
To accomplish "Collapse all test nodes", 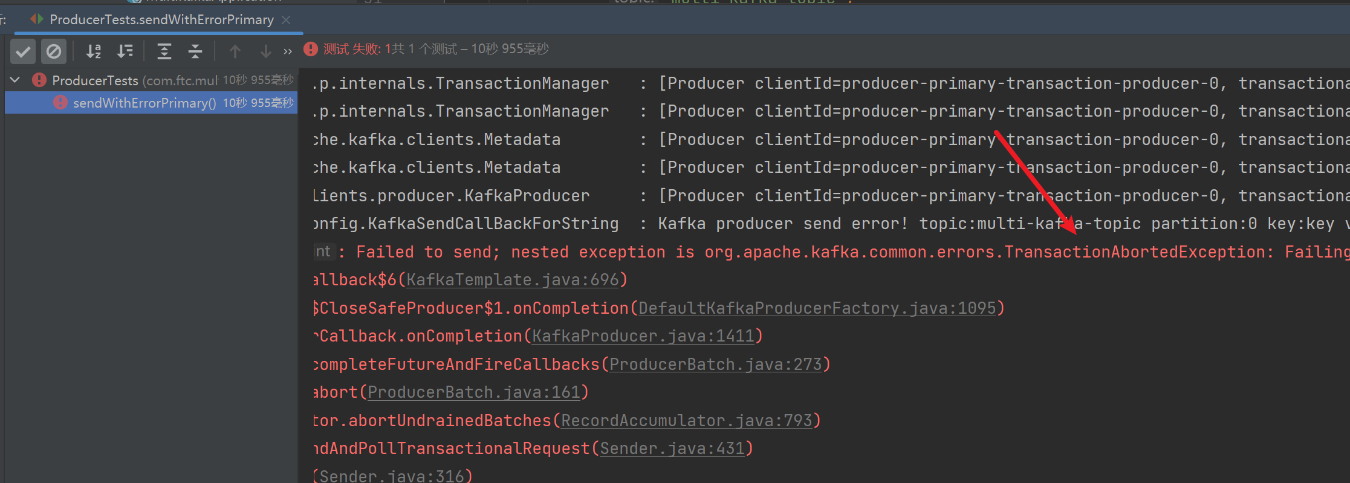I will [195, 51].
